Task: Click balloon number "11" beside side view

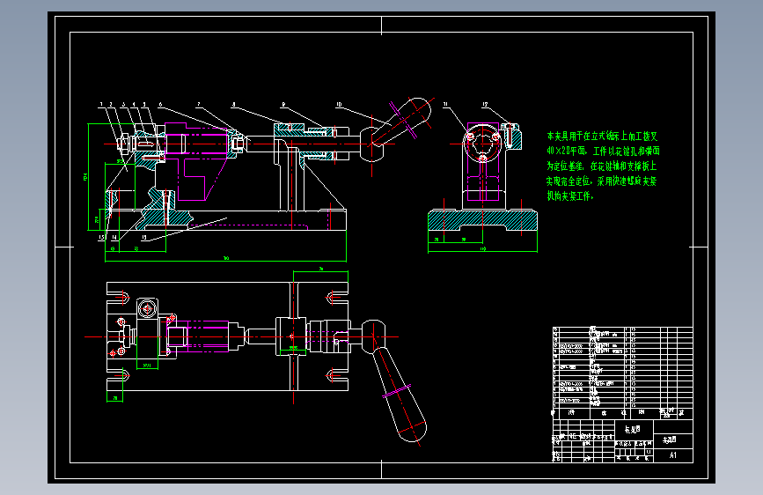Action: pos(445,104)
